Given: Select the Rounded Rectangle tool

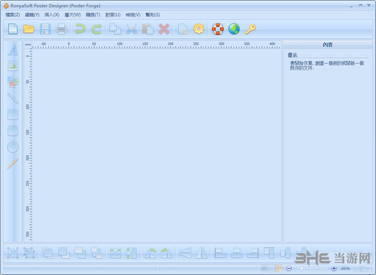Looking at the screenshot, I should click(x=13, y=131).
